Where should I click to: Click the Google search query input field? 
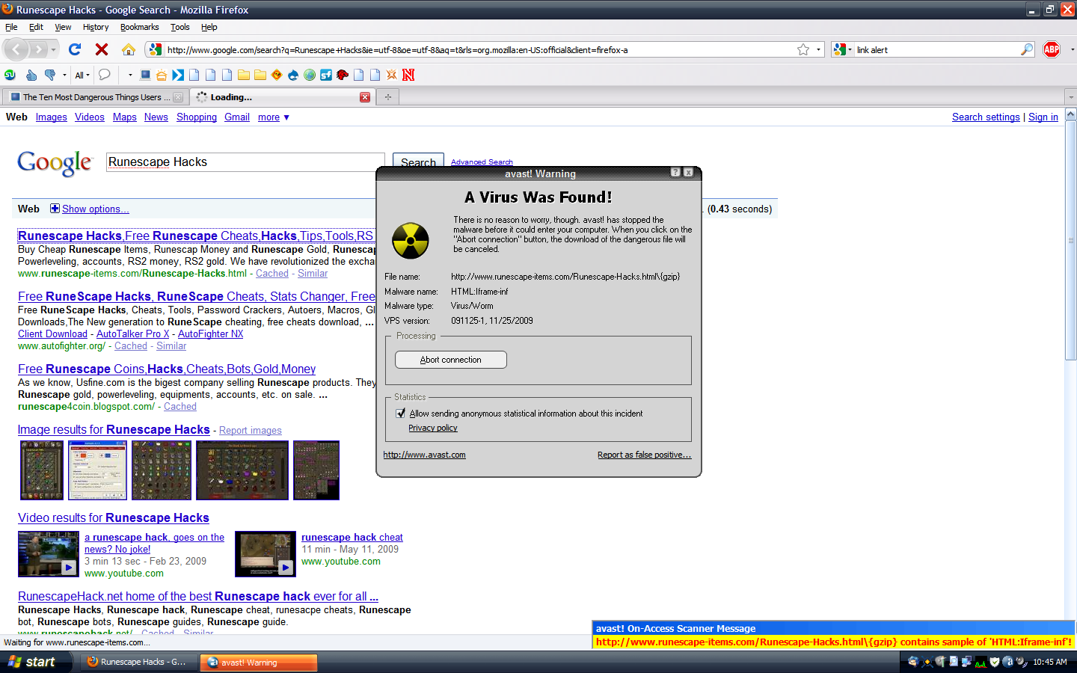(x=245, y=162)
